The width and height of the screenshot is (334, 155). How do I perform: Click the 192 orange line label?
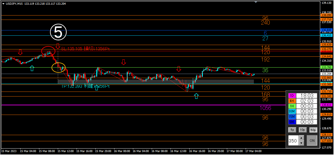tap(265, 59)
